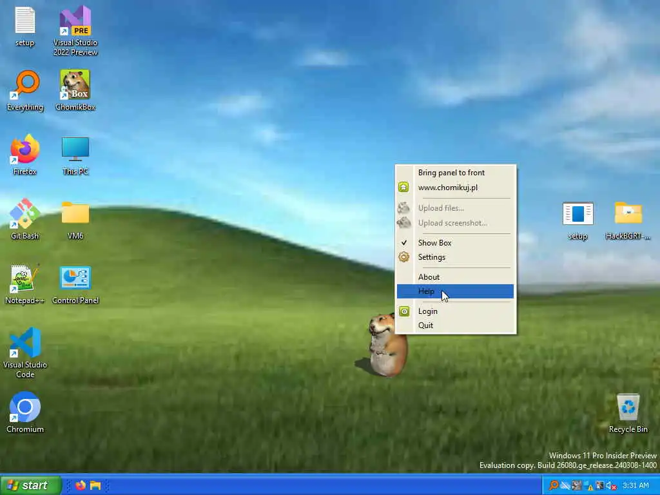The image size is (660, 495).
Task: Select the Git Bash shortcut
Action: pos(25,219)
